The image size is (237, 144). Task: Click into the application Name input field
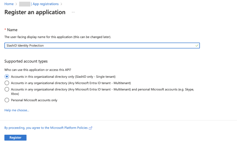point(102,45)
